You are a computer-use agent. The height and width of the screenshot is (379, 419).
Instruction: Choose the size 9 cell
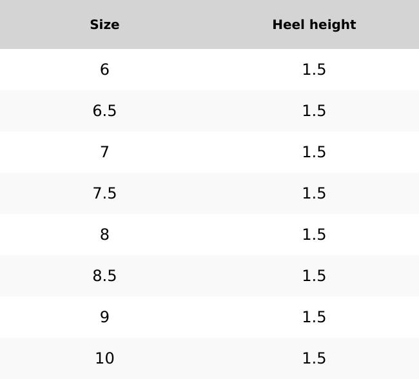click(x=104, y=317)
